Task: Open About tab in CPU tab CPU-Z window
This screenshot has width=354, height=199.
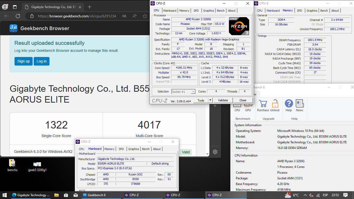Action: click(232, 11)
